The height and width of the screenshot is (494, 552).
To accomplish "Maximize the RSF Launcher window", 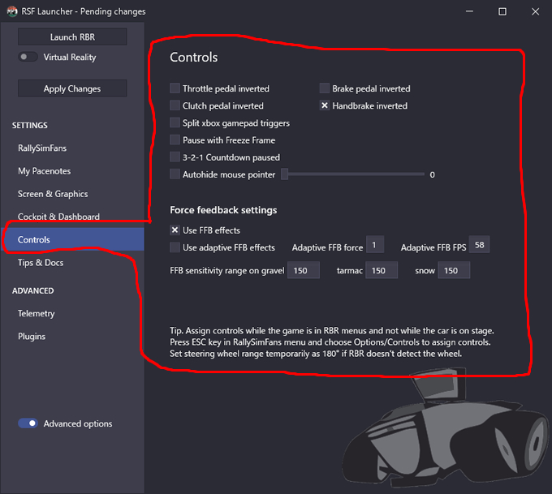I will pyautogui.click(x=502, y=11).
